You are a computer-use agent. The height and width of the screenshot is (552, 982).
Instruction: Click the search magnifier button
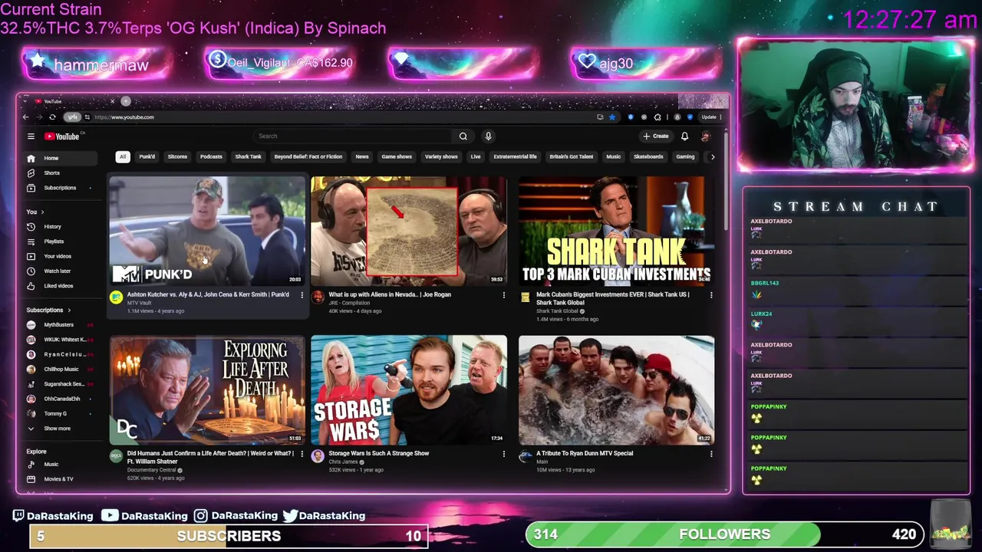click(463, 136)
